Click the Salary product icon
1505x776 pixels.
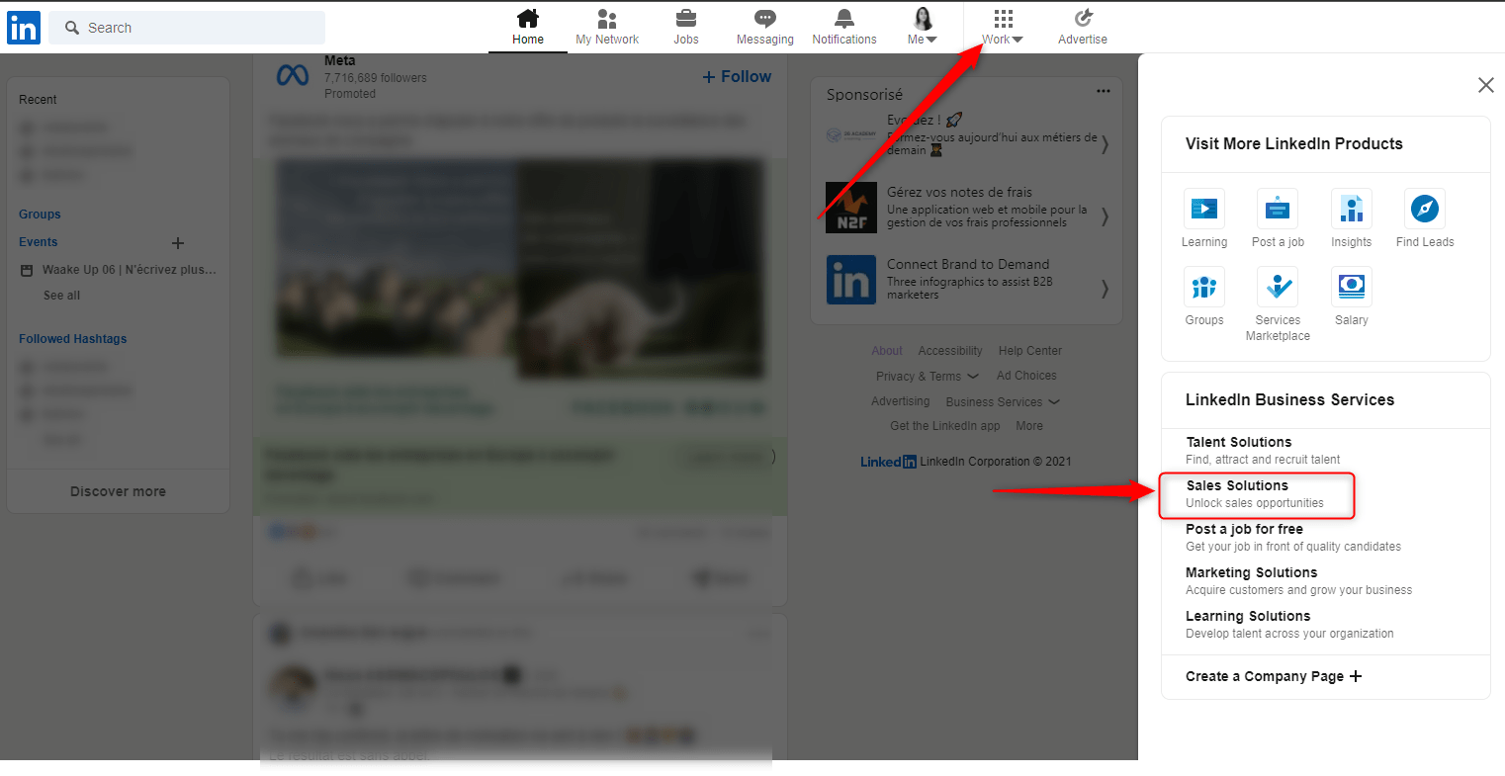tap(1351, 287)
